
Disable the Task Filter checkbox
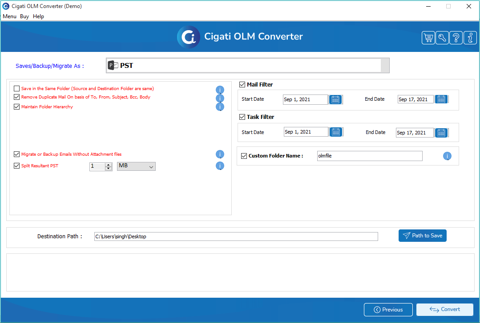(x=242, y=117)
